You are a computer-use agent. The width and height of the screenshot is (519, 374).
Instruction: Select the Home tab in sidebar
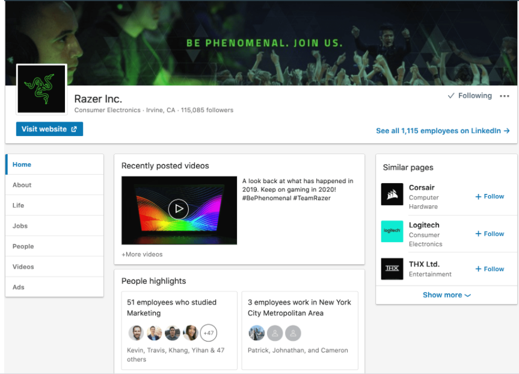click(55, 164)
